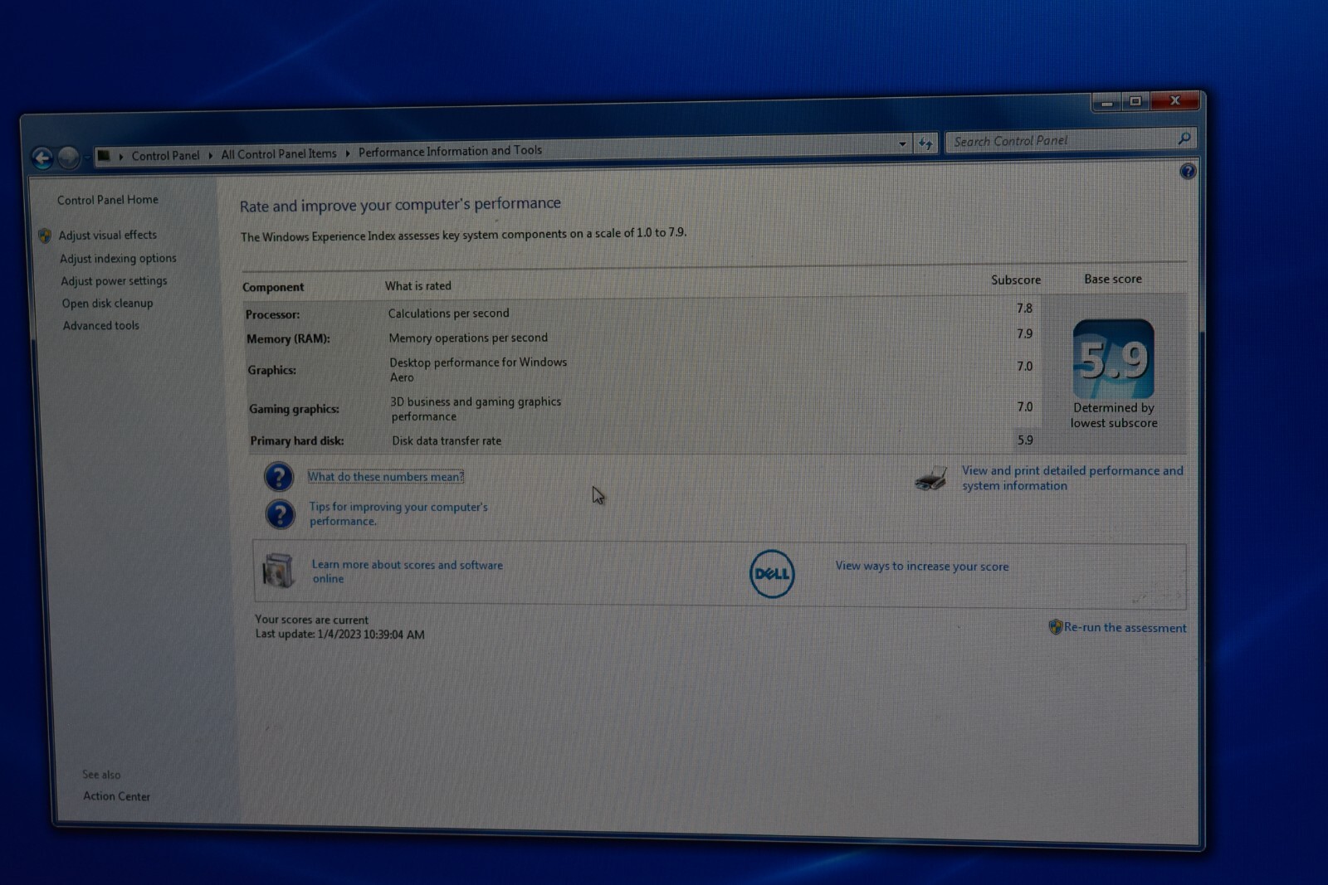Image resolution: width=1328 pixels, height=885 pixels.
Task: Click 'View and print detailed performance' link
Action: tap(1072, 478)
